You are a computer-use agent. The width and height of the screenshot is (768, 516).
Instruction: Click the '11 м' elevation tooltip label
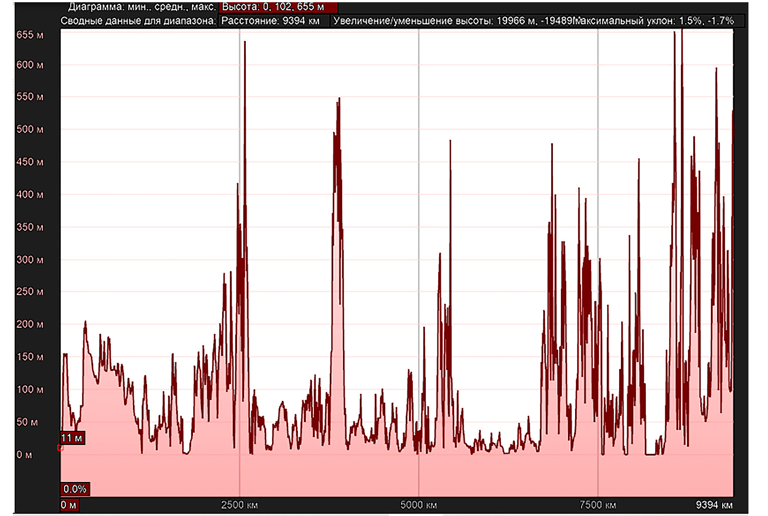[72, 438]
